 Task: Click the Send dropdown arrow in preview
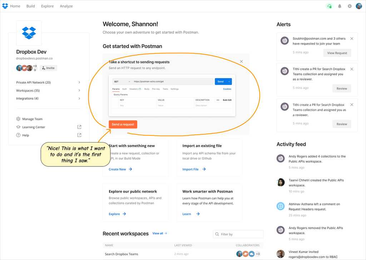tap(229, 82)
